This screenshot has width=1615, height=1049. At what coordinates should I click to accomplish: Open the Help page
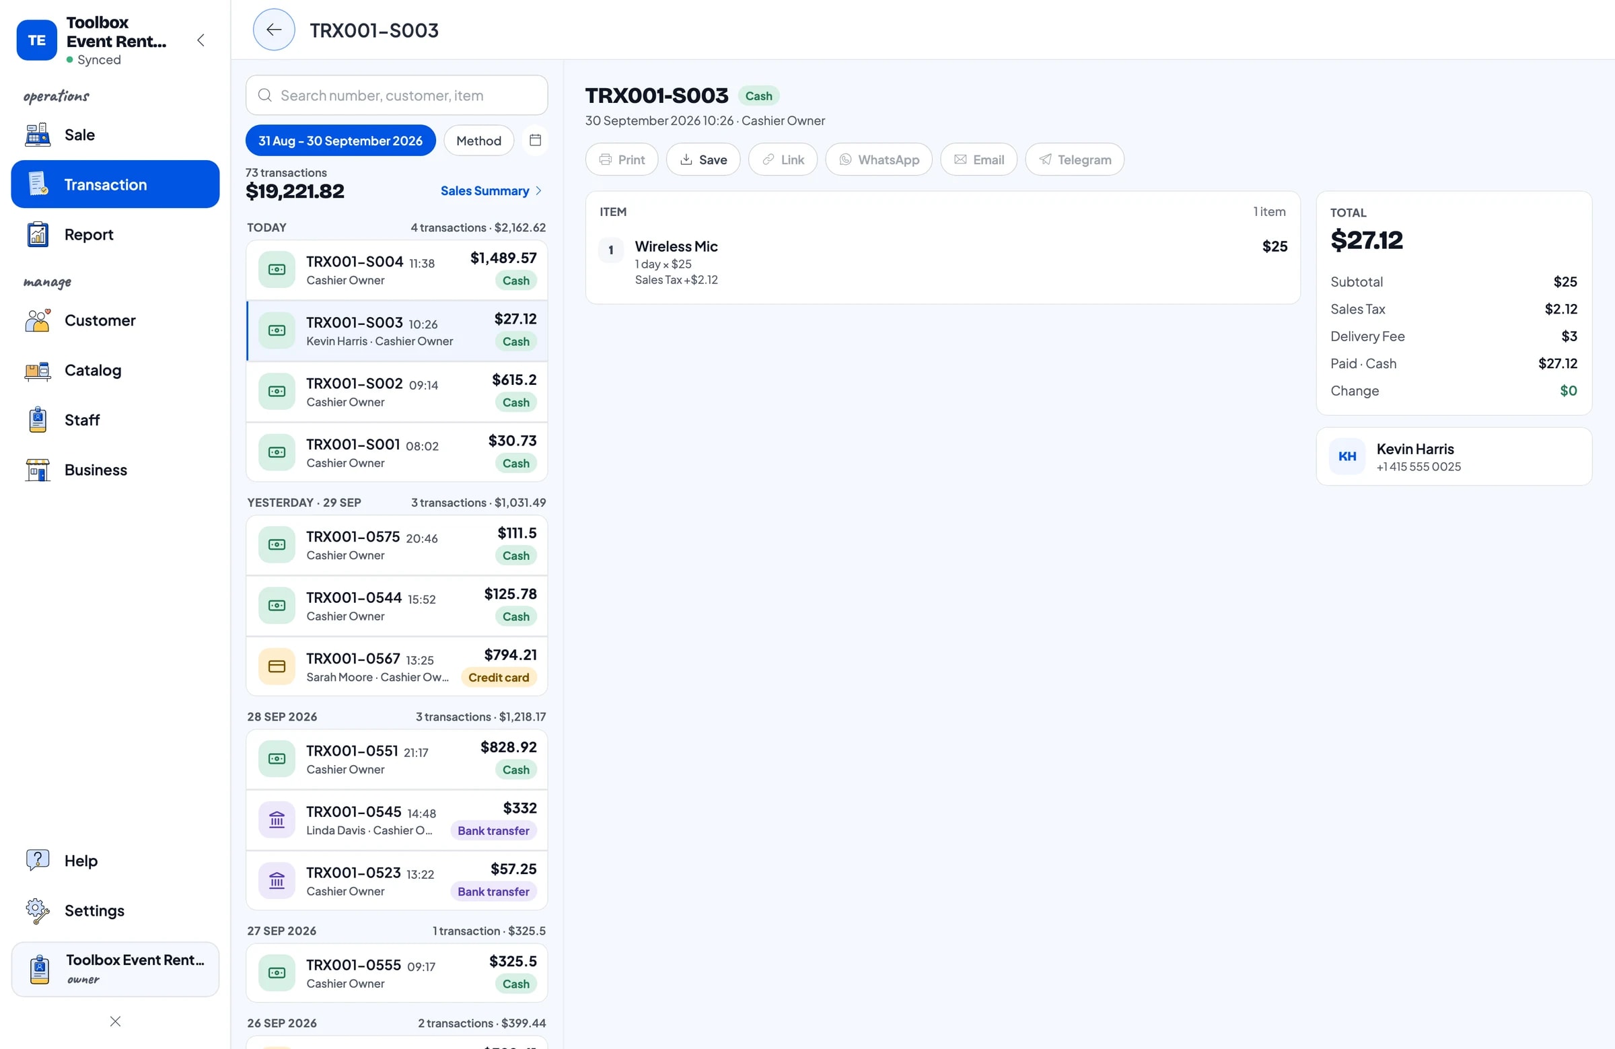(115, 861)
